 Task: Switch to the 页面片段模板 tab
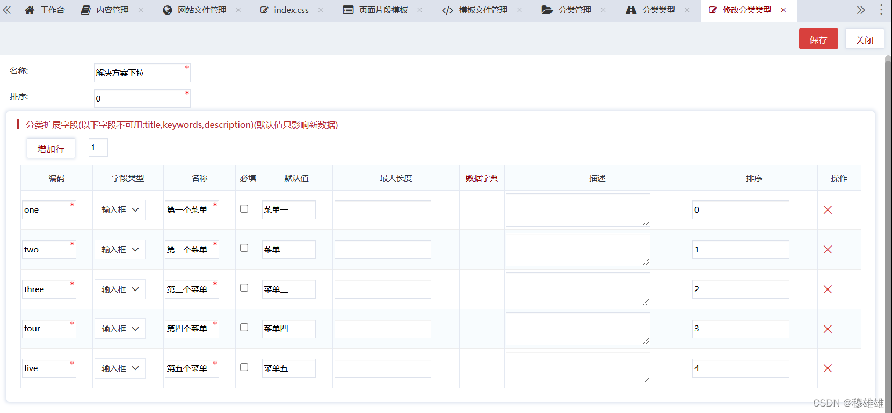point(375,10)
